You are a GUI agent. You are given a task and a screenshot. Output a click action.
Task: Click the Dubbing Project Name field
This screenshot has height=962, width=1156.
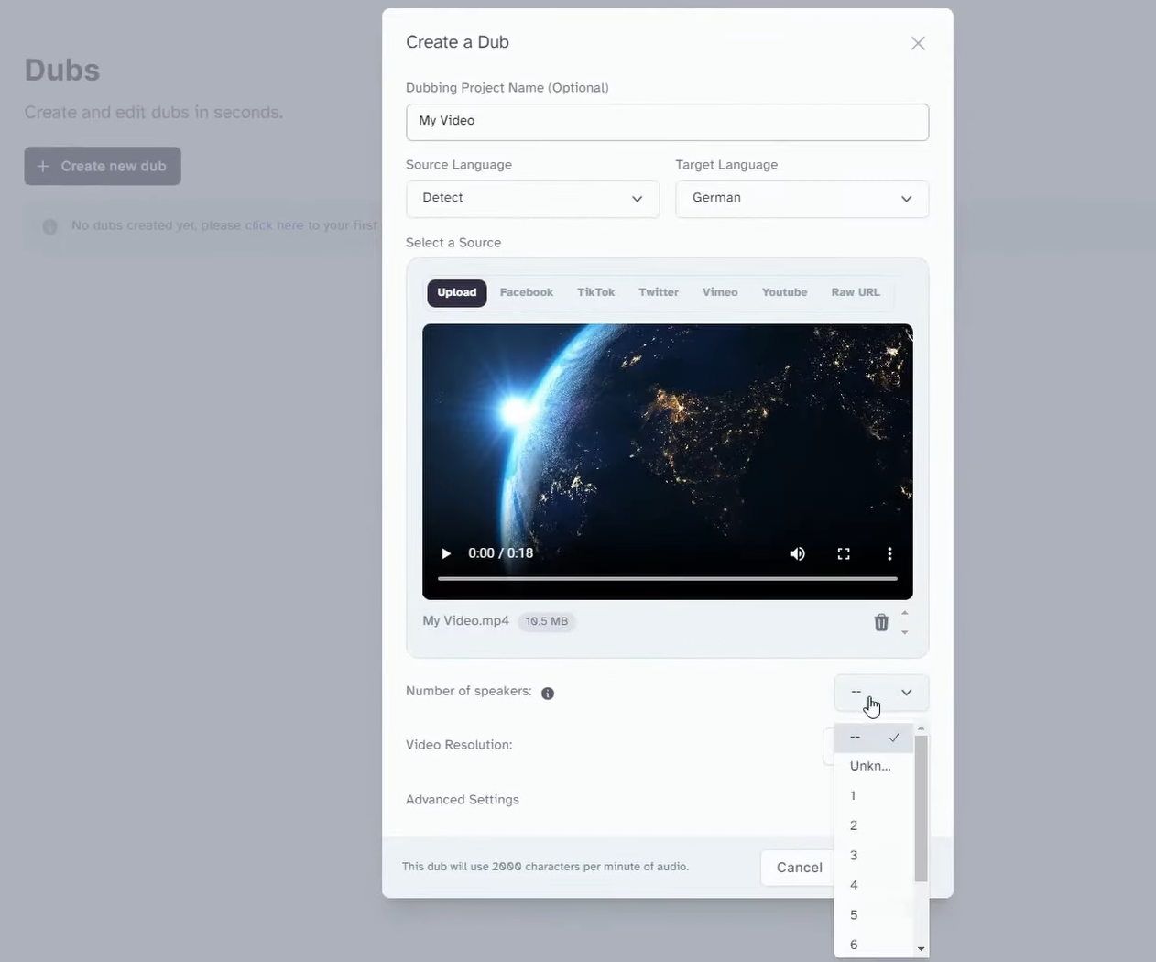(667, 122)
